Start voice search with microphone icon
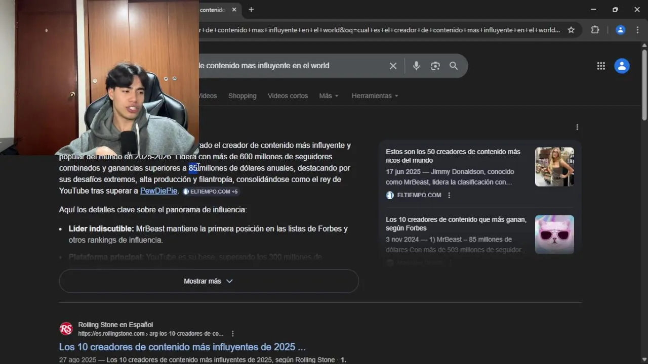This screenshot has height=364, width=648. click(416, 66)
